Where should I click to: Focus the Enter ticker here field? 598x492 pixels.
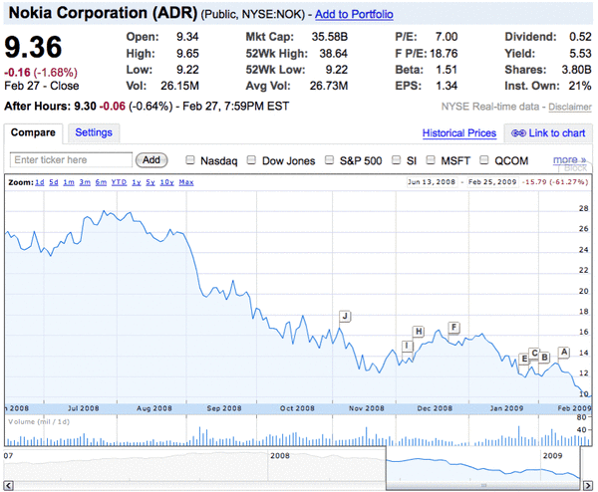71,160
